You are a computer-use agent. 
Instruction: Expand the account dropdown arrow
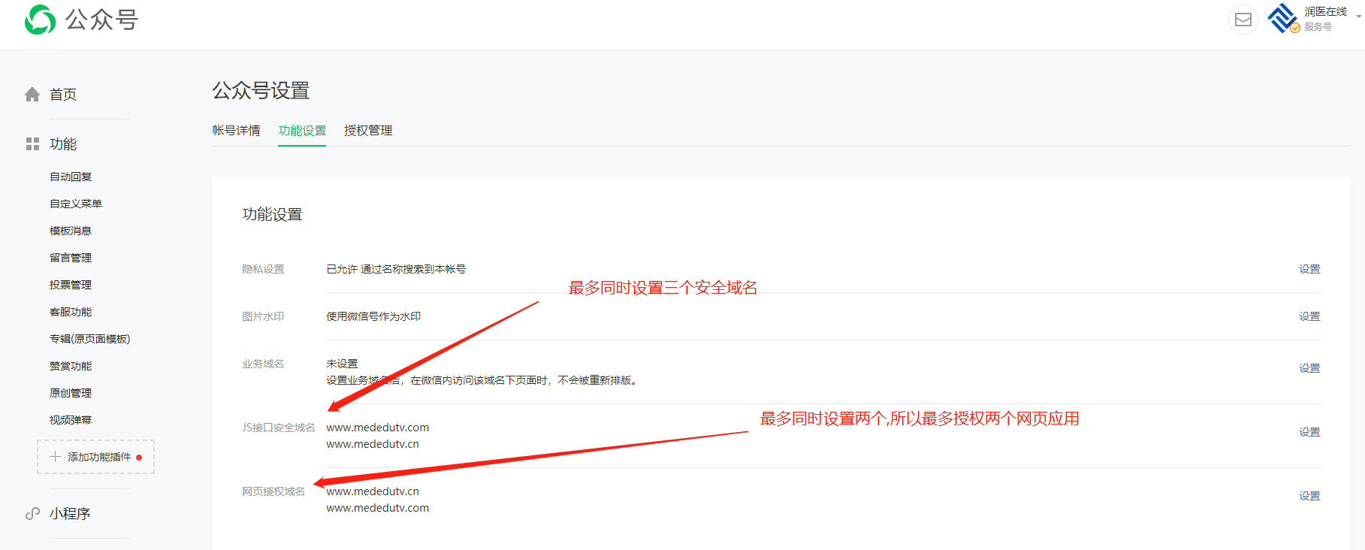[1359, 16]
